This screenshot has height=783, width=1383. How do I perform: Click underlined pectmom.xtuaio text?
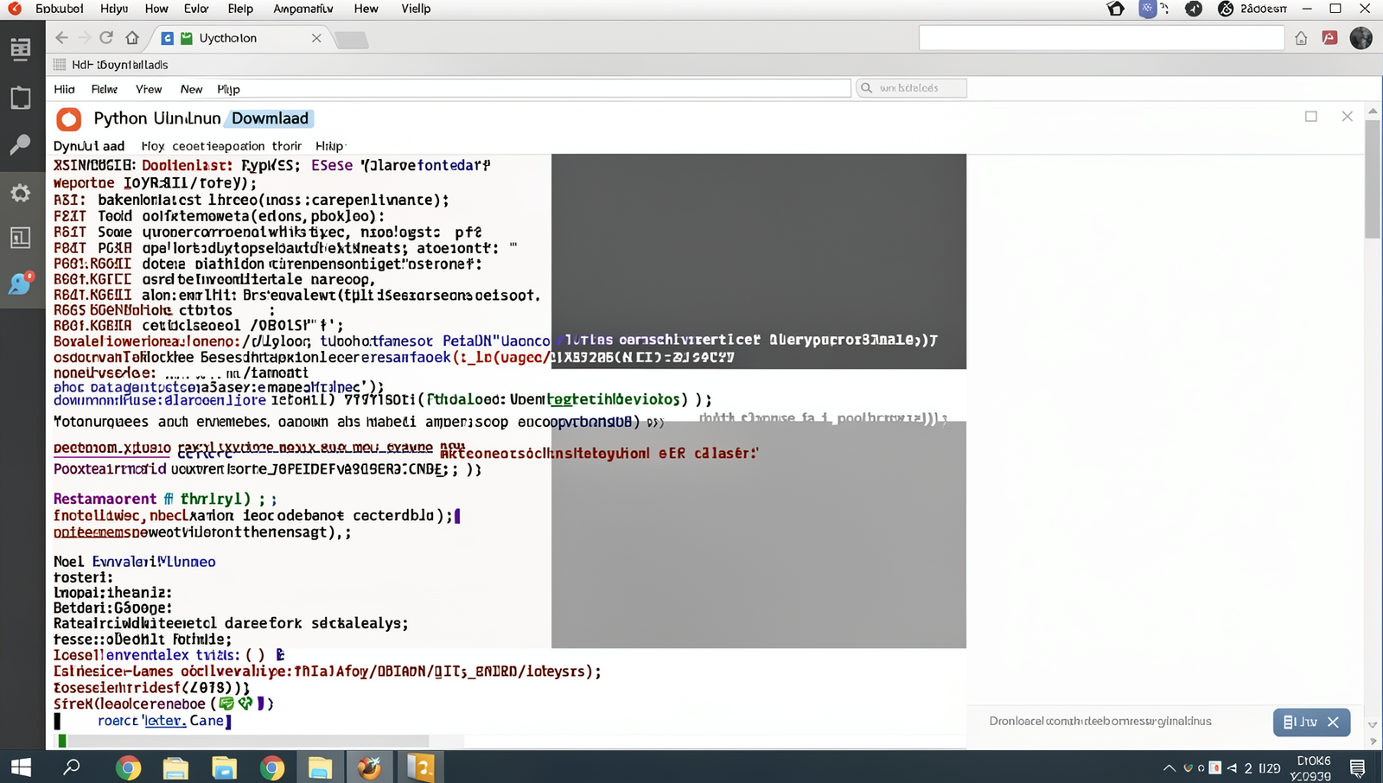point(112,448)
